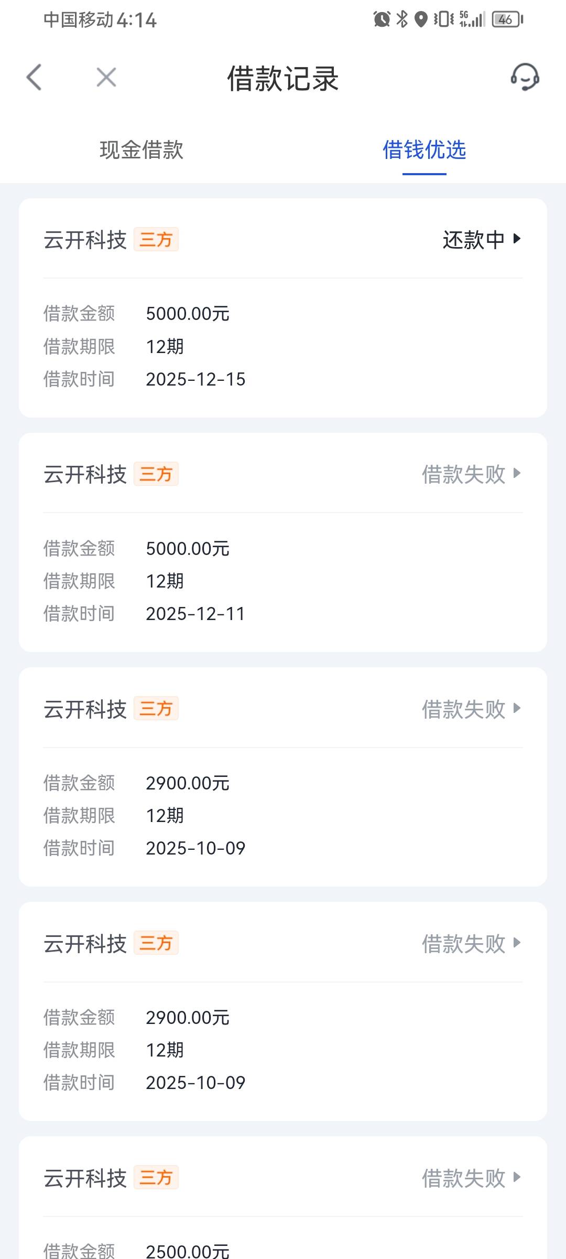Tap the back arrow icon

[x=34, y=78]
